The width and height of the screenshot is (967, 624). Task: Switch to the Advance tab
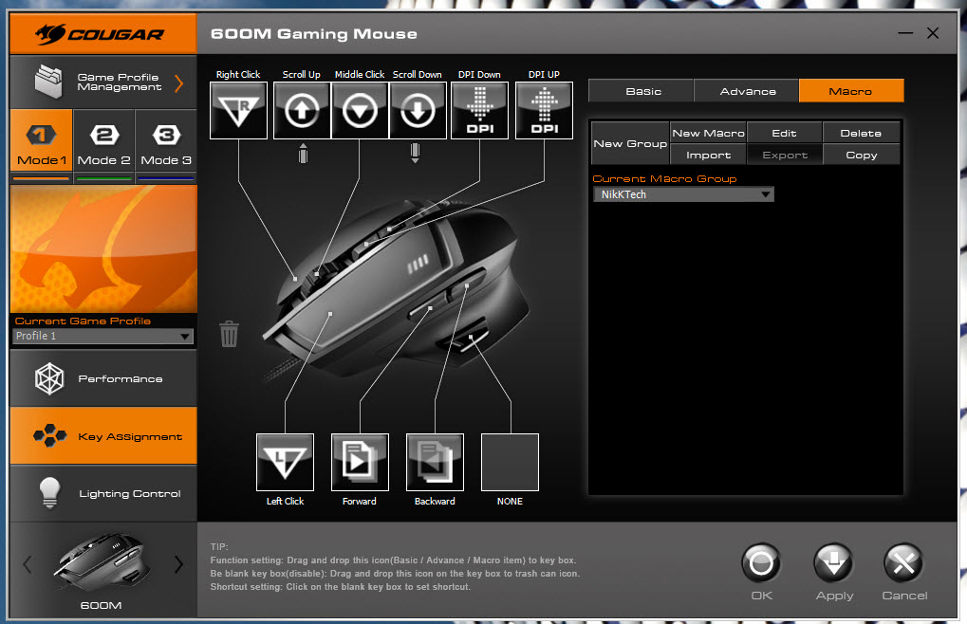[747, 90]
